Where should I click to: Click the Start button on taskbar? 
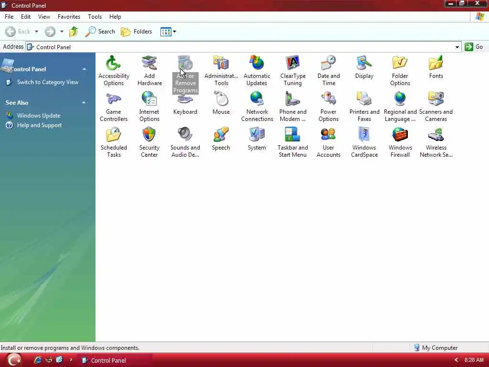[14, 360]
